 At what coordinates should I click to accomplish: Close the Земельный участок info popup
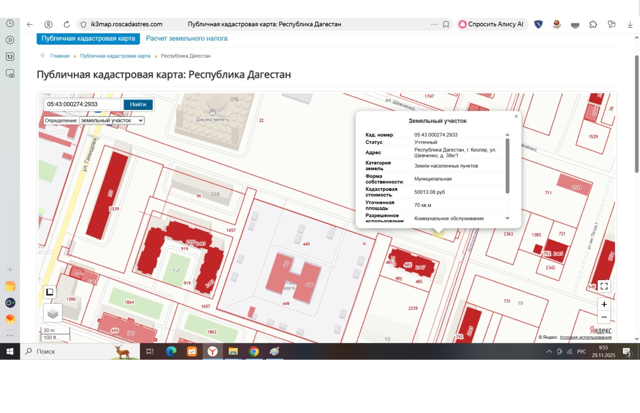click(x=516, y=116)
